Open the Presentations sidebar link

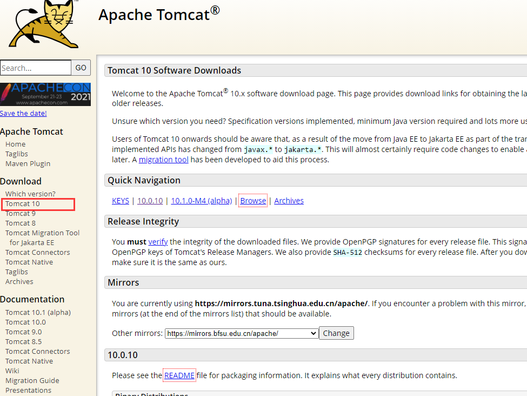[x=28, y=390]
